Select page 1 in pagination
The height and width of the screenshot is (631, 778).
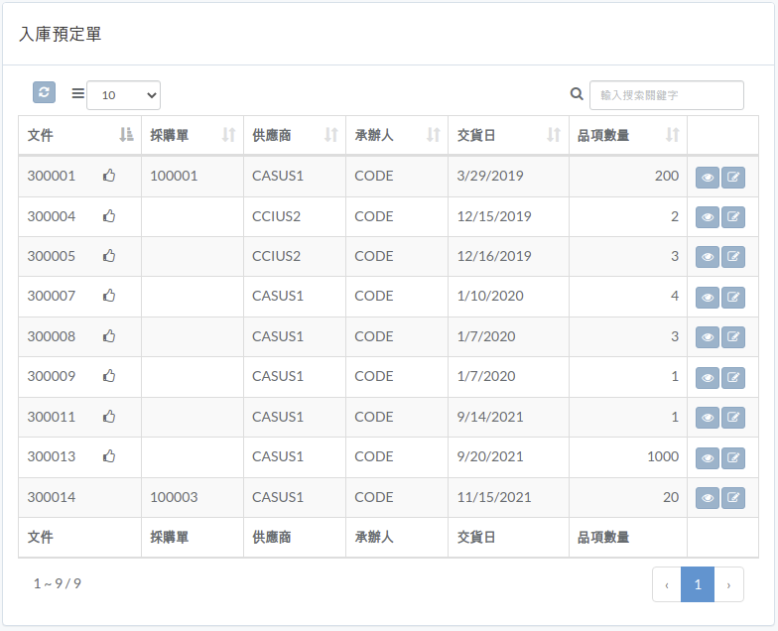tap(698, 584)
